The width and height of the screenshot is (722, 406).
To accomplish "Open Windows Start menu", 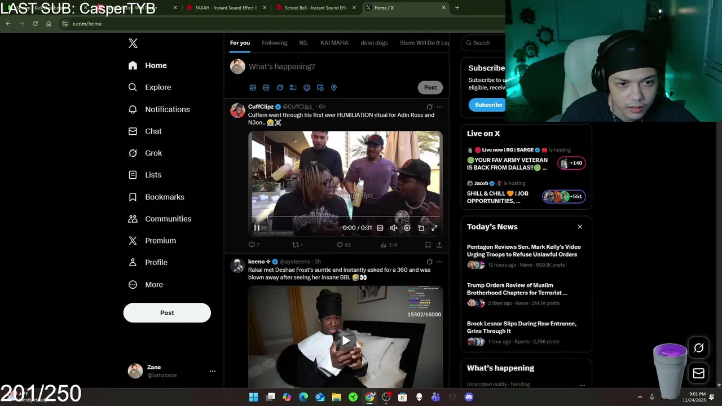I will pyautogui.click(x=254, y=397).
